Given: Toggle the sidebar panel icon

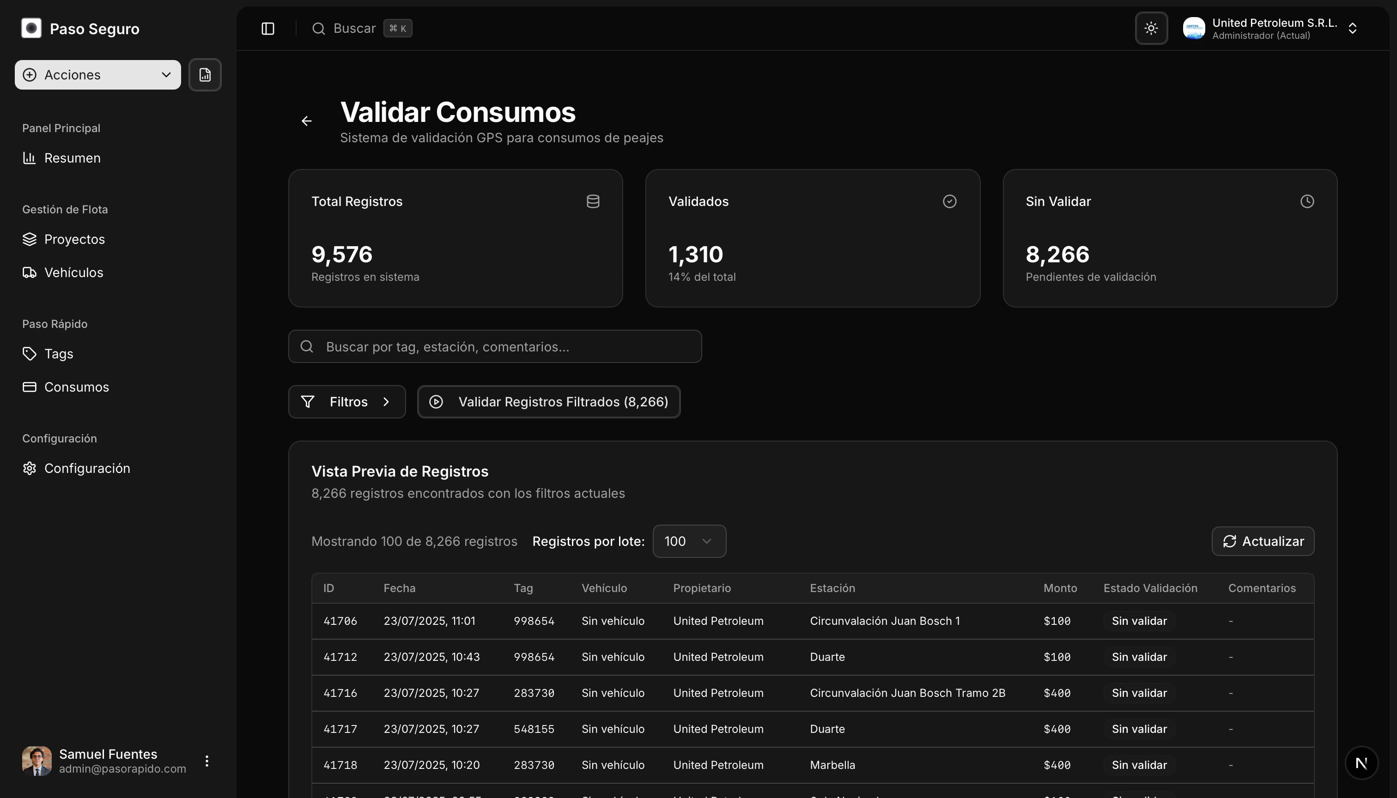Looking at the screenshot, I should pos(267,28).
